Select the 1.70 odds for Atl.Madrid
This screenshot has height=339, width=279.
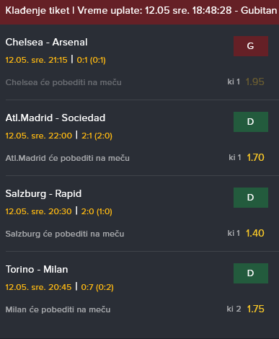click(255, 157)
